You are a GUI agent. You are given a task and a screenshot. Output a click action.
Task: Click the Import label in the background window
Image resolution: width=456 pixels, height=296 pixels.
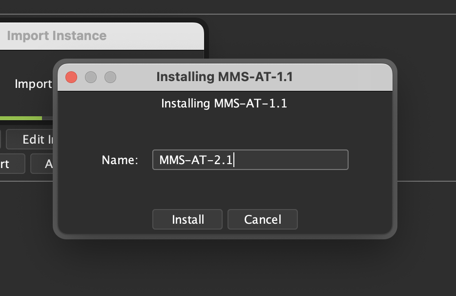(33, 84)
